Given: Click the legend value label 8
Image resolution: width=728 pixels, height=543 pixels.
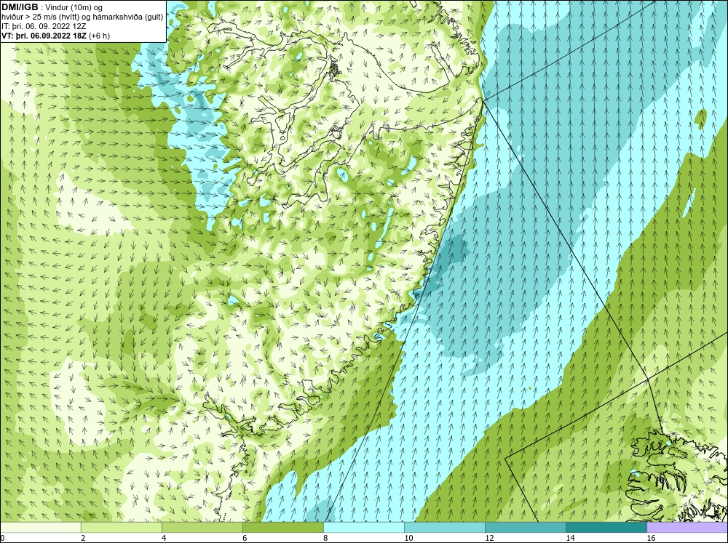Looking at the screenshot, I should [x=325, y=538].
